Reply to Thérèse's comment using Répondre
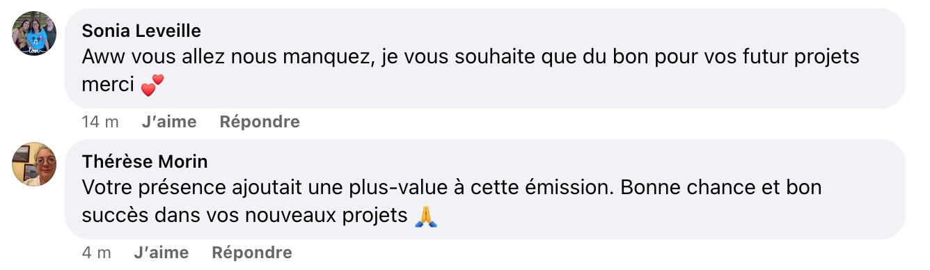Viewport: 930px width, 270px height. point(252,253)
